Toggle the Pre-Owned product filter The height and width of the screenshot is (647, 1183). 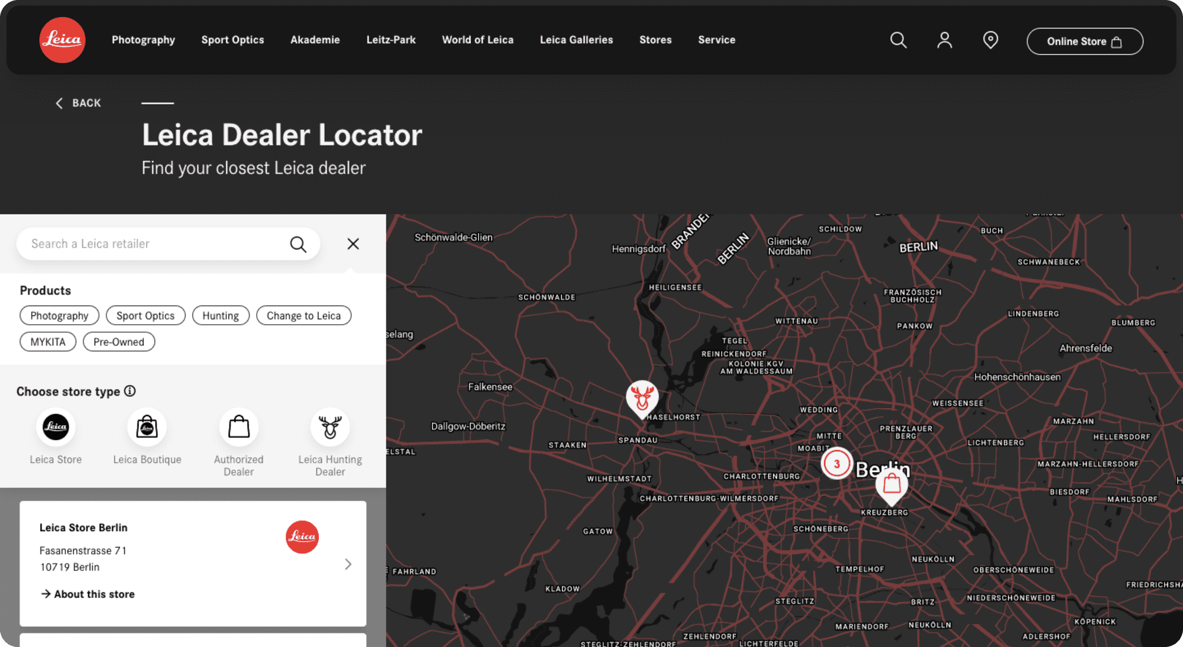[x=119, y=342]
